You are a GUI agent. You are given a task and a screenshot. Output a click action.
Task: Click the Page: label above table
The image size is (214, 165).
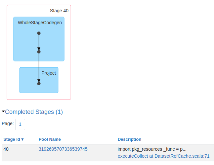[8, 124]
